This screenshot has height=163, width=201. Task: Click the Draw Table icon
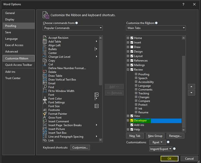45,76
